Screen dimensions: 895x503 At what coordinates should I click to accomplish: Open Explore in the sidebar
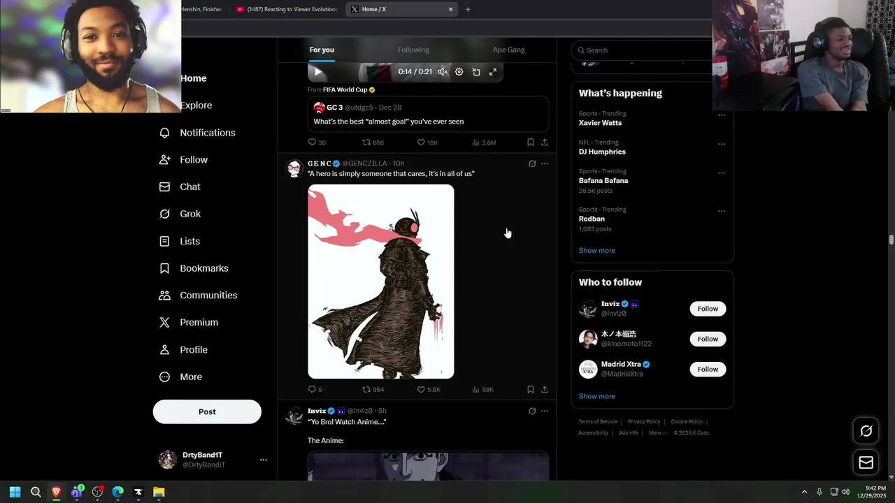[x=196, y=105]
